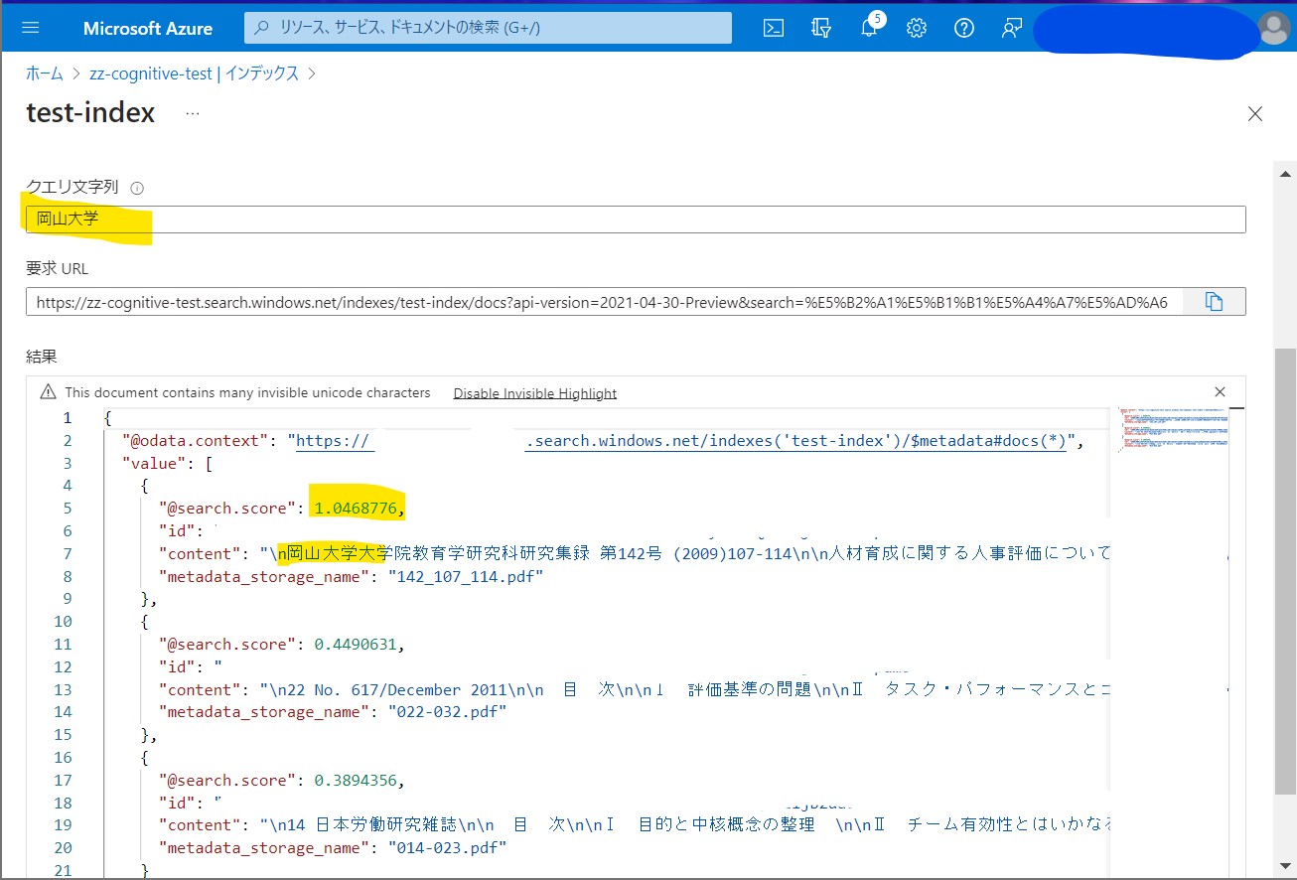This screenshot has width=1297, height=880.
Task: Open the directories and subscriptions filter icon
Action: 821,28
